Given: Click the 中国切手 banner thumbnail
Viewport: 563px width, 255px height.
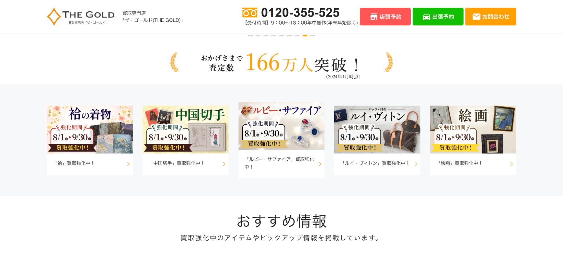Looking at the screenshot, I should click(186, 130).
